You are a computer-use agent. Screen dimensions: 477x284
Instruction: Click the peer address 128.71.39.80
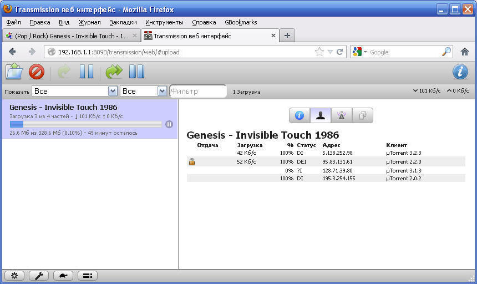[x=337, y=171]
